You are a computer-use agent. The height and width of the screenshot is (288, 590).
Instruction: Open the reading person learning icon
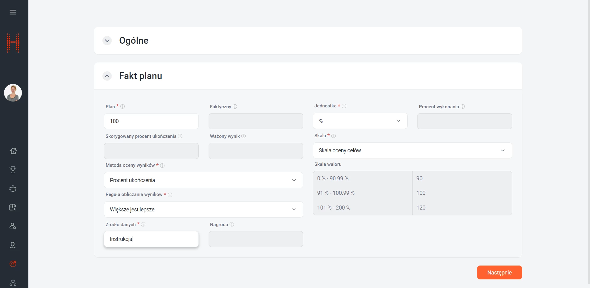click(x=13, y=189)
